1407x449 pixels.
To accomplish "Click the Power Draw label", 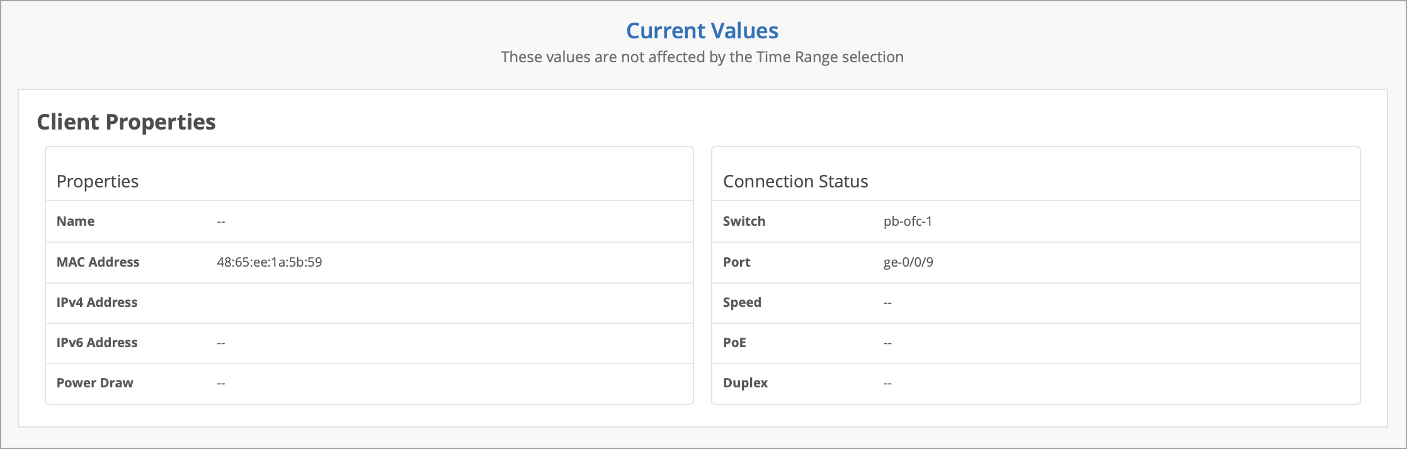I will click(x=95, y=383).
